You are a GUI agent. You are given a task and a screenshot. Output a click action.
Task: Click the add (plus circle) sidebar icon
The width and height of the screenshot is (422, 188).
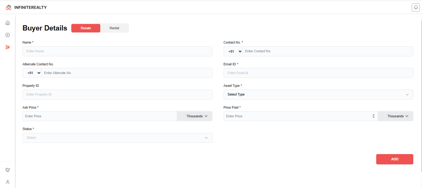click(8, 35)
